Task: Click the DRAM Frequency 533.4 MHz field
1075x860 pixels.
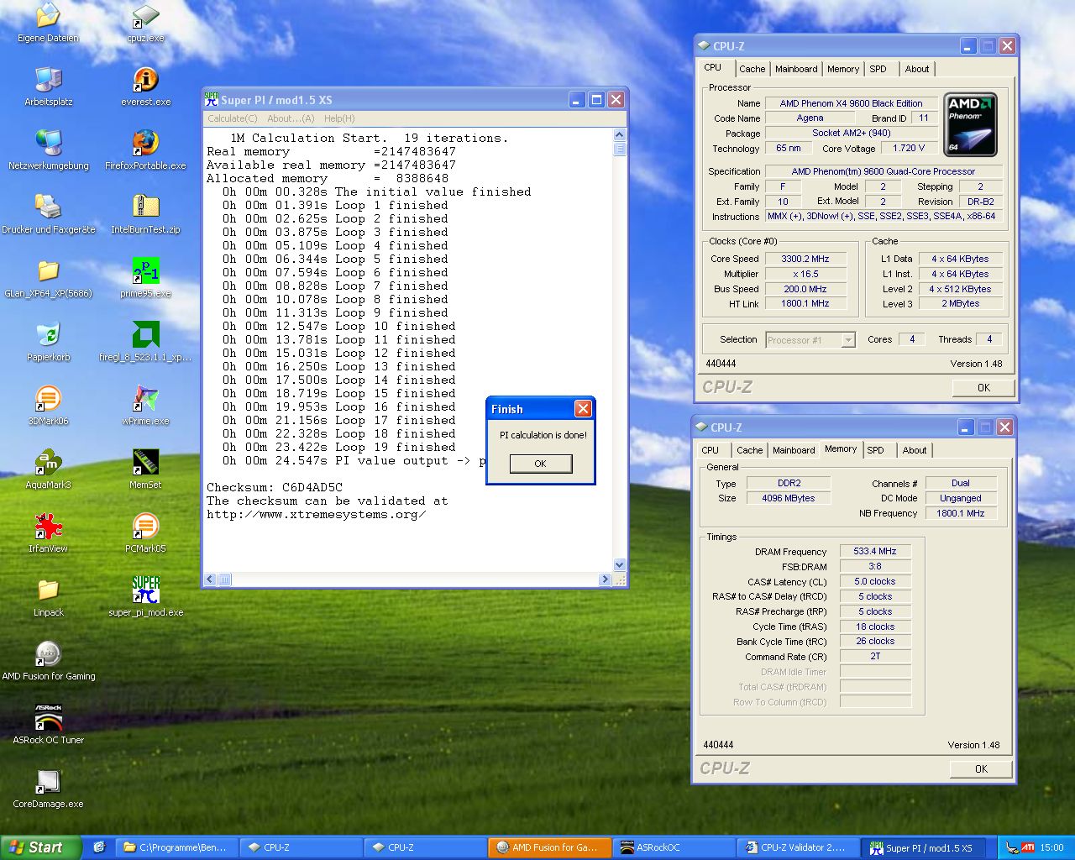Action: click(x=875, y=552)
